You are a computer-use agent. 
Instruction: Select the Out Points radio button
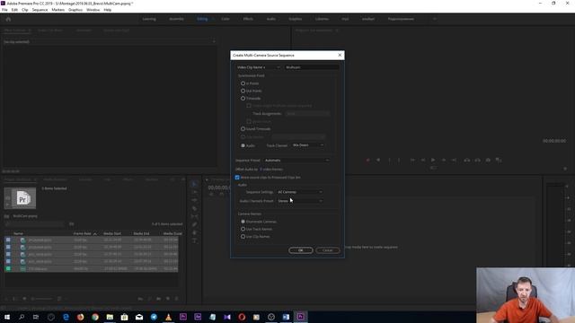tap(243, 91)
